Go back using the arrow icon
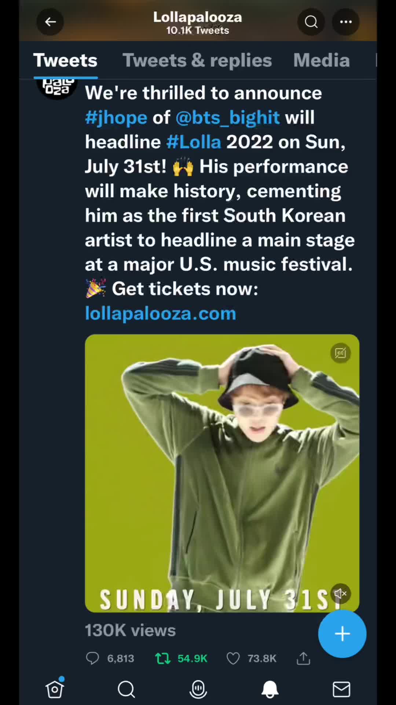Image resolution: width=396 pixels, height=705 pixels. pos(50,22)
